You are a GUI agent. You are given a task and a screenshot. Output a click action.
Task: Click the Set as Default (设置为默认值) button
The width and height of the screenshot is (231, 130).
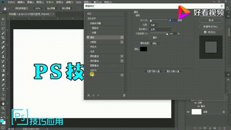click(153, 71)
